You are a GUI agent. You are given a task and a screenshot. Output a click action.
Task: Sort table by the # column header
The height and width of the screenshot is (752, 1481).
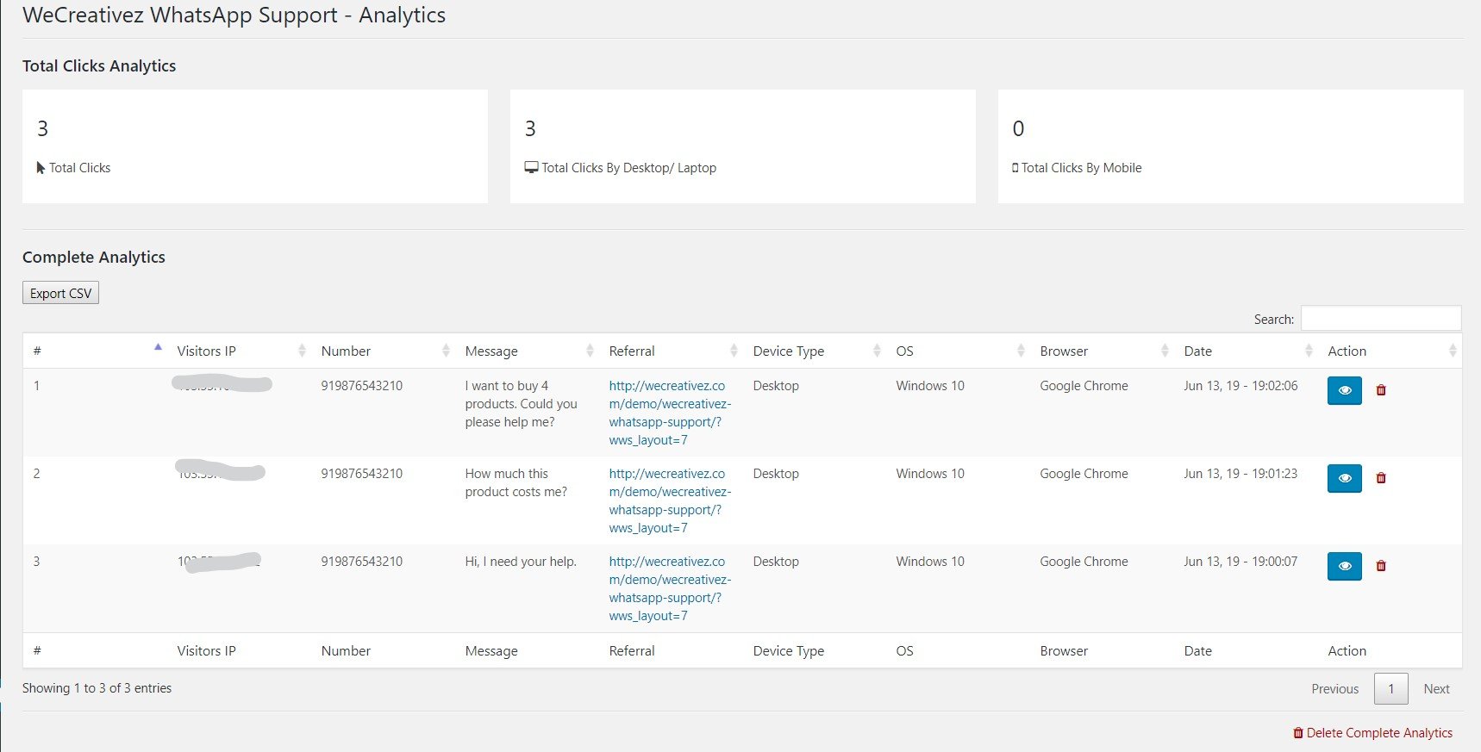(x=95, y=351)
